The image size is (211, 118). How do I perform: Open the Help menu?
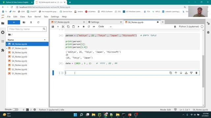[x=64, y=17]
